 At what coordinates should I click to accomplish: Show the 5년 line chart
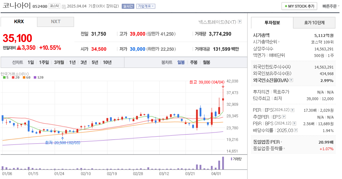tap(95, 62)
